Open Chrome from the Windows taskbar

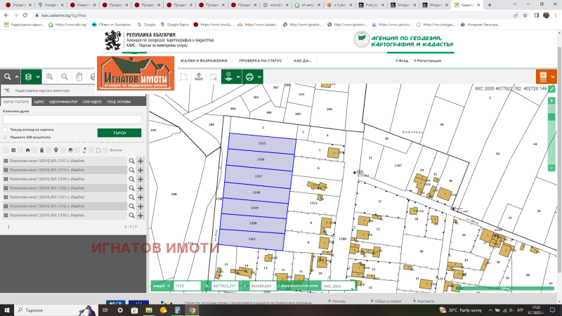pos(192,309)
